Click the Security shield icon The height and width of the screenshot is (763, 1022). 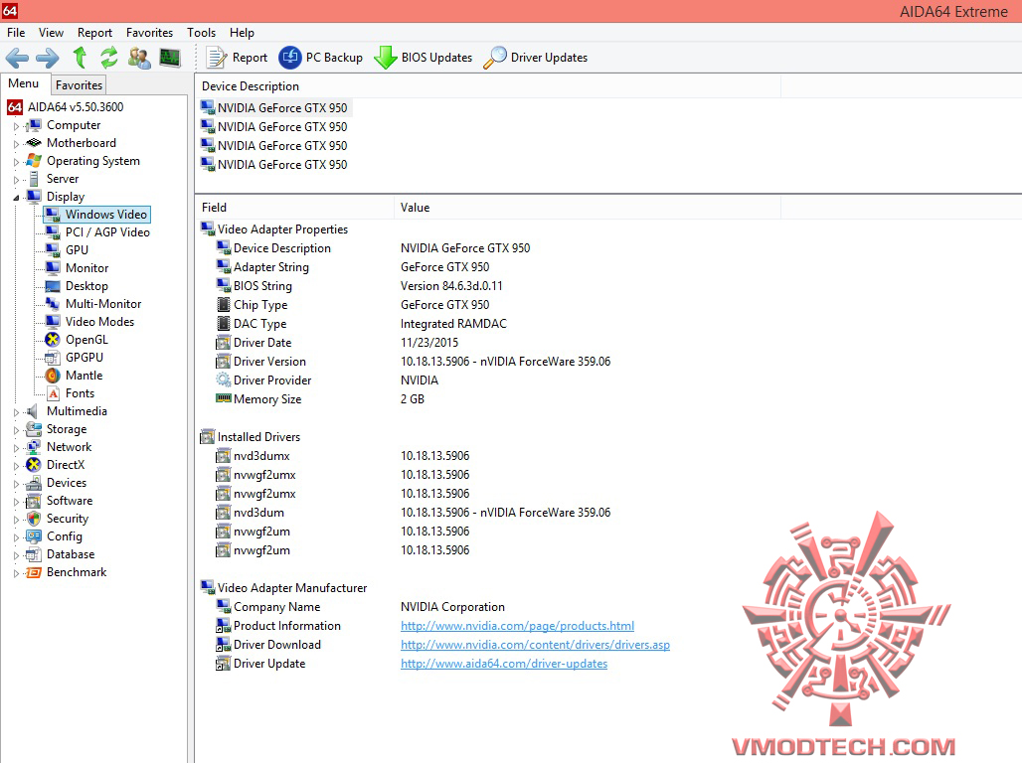[34, 519]
